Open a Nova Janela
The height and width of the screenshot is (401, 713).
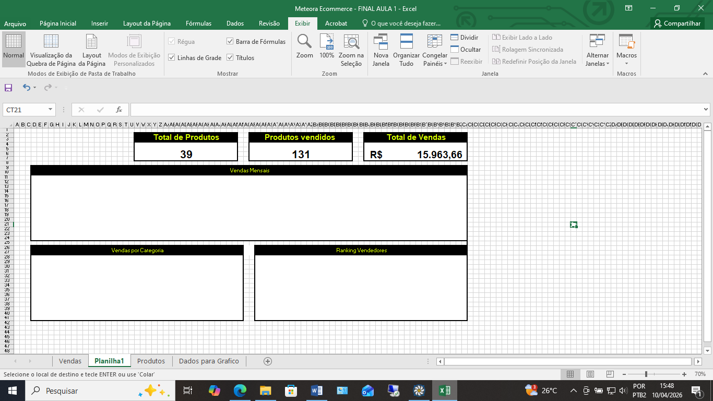coord(381,50)
